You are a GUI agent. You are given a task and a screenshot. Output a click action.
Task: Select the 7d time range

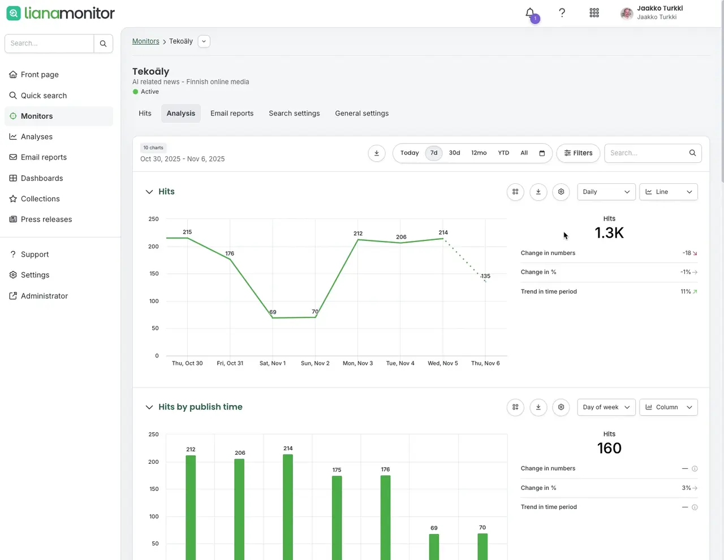point(434,153)
